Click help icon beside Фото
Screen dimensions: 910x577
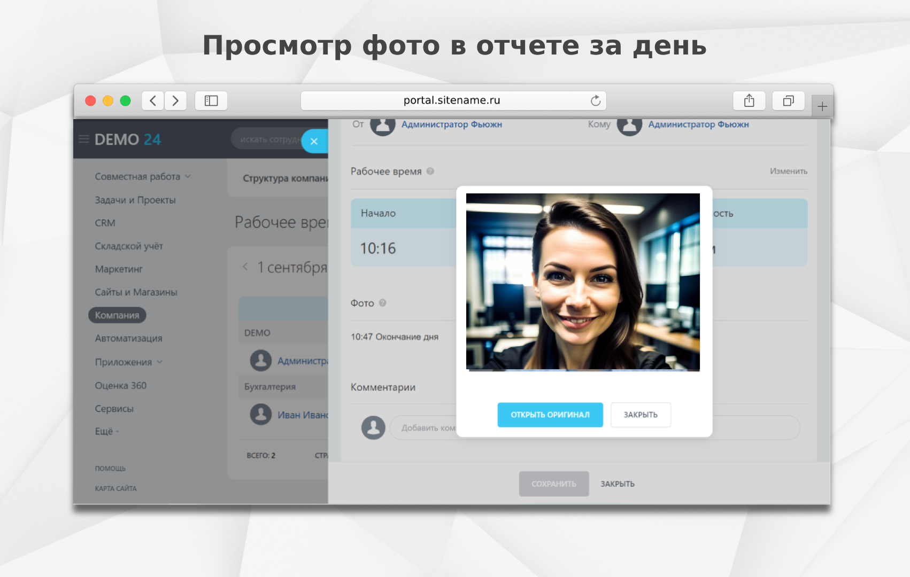coord(383,303)
